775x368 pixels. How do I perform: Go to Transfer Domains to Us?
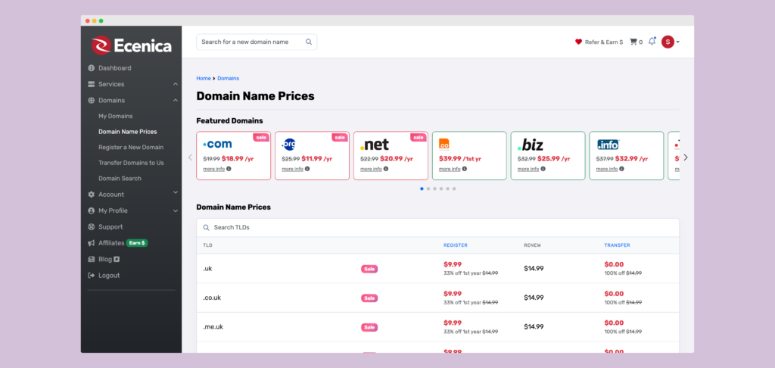tap(131, 163)
